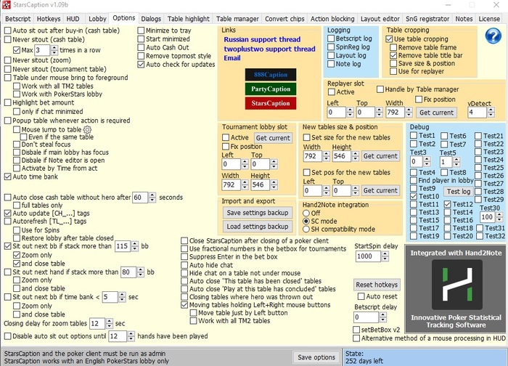Open the HUD tab

pyautogui.click(x=73, y=19)
